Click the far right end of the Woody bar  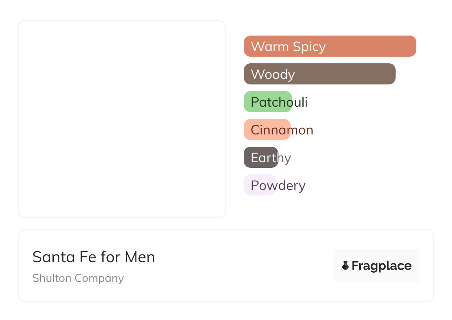(391, 74)
